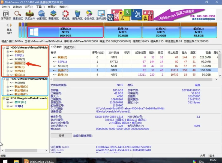The height and width of the screenshot is (163, 222).
Task: Click the colorful tray icon beside 简体
Action: pyautogui.click(x=195, y=161)
